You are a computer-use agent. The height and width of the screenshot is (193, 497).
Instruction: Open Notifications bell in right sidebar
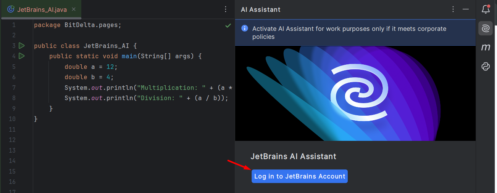pyautogui.click(x=486, y=9)
